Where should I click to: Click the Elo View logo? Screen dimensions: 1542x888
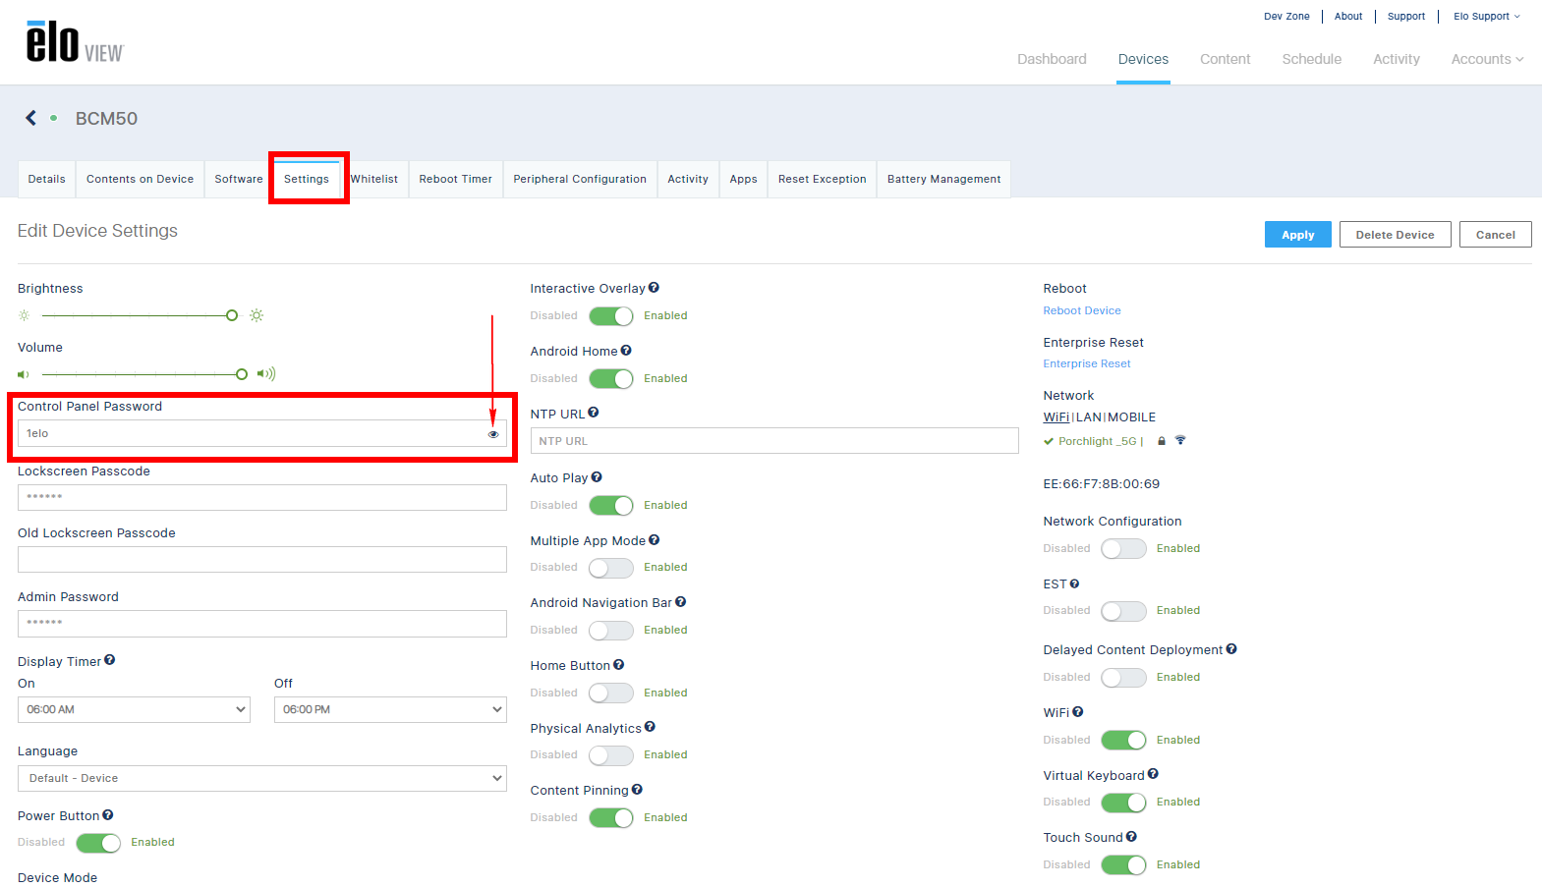75,42
